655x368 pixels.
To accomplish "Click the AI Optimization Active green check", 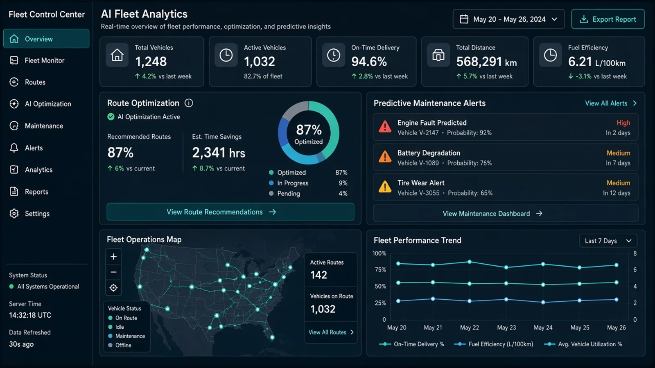I will coord(111,117).
